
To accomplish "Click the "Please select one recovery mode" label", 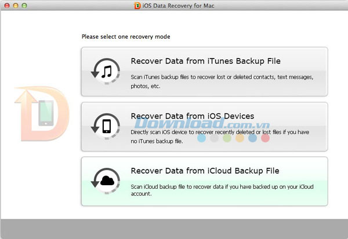I will [126, 37].
